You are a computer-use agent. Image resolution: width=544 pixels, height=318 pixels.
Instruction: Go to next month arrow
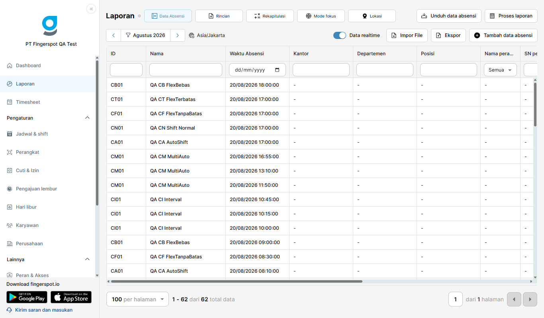click(x=178, y=35)
